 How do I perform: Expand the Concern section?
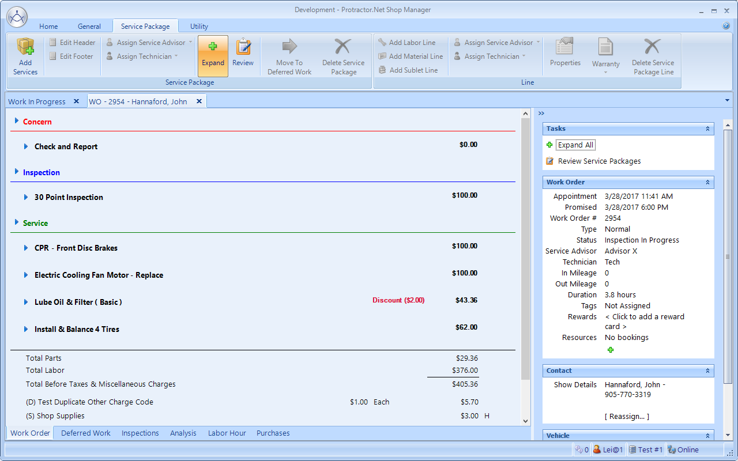[x=17, y=121]
